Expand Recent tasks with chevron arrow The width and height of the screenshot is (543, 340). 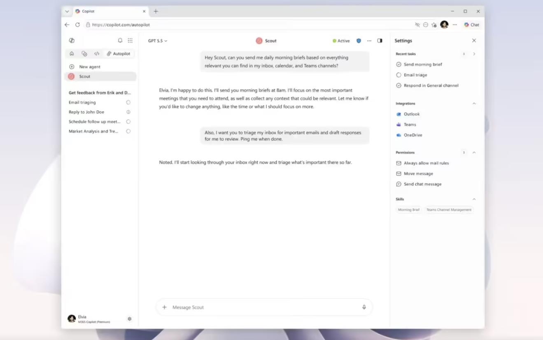click(474, 54)
